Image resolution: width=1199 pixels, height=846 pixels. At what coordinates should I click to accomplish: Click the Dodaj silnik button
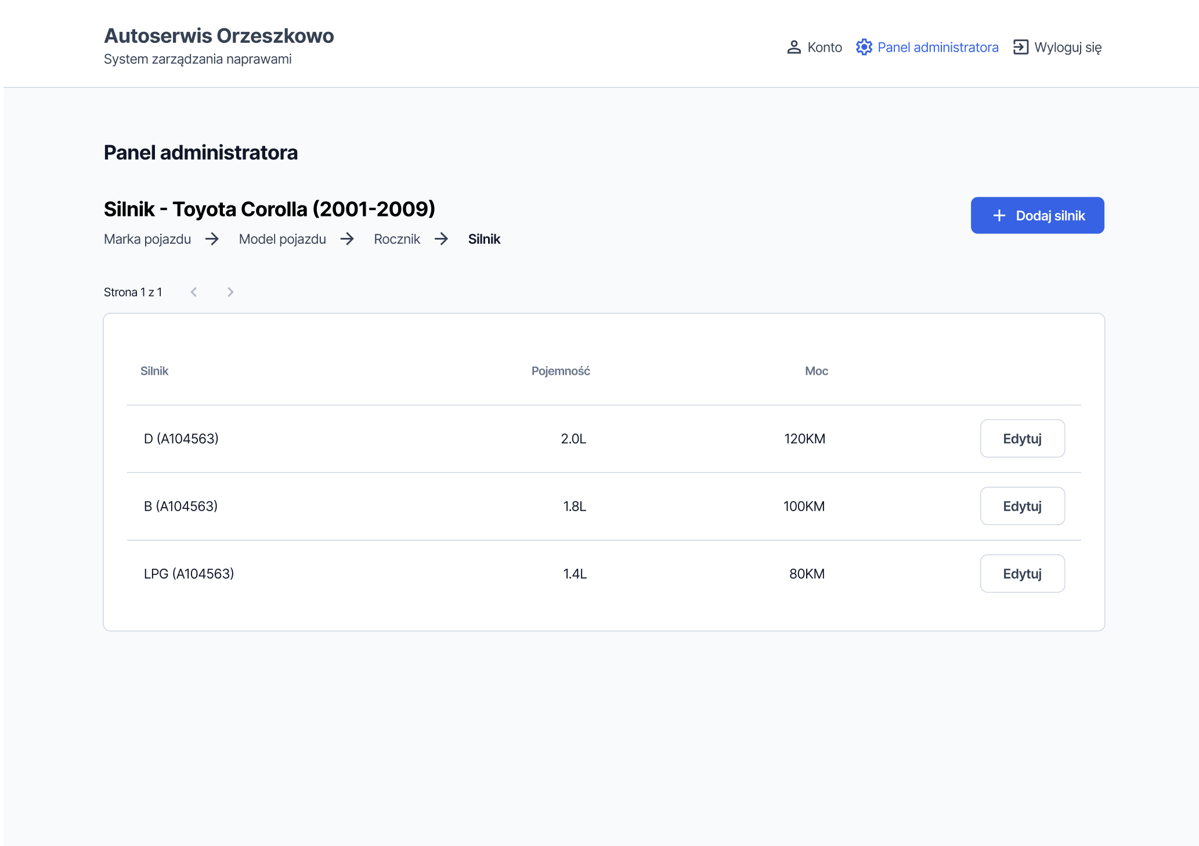pyautogui.click(x=1037, y=216)
